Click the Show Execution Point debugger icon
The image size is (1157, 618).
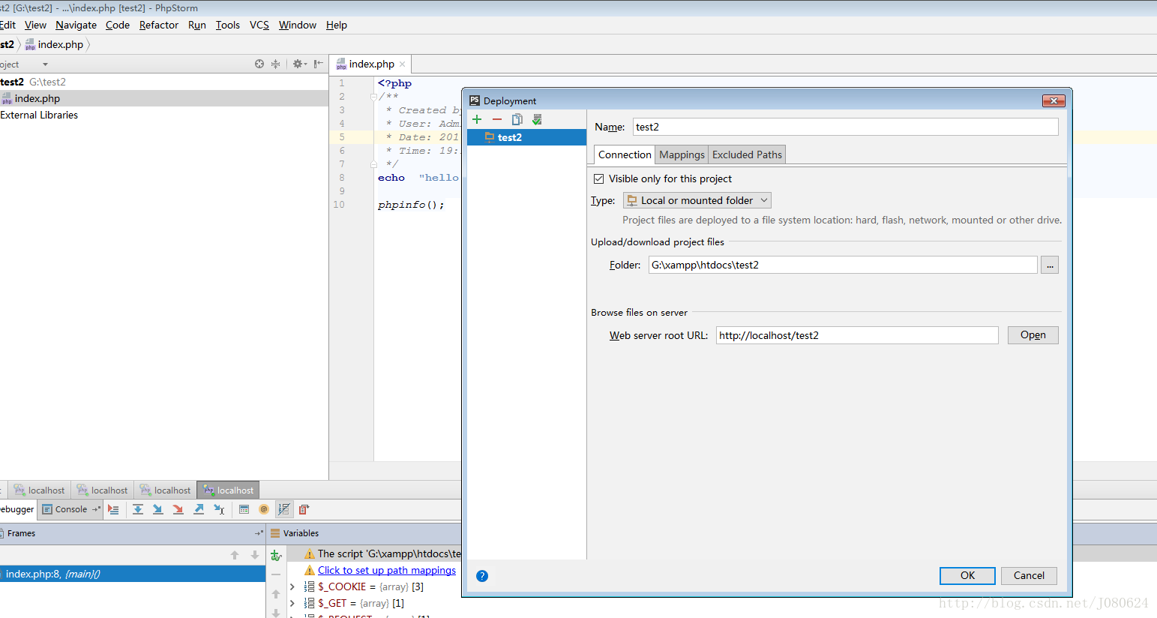[x=113, y=509]
